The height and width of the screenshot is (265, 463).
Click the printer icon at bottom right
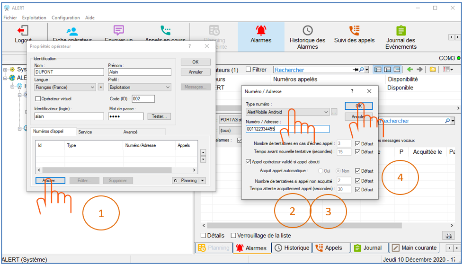pos(447,236)
